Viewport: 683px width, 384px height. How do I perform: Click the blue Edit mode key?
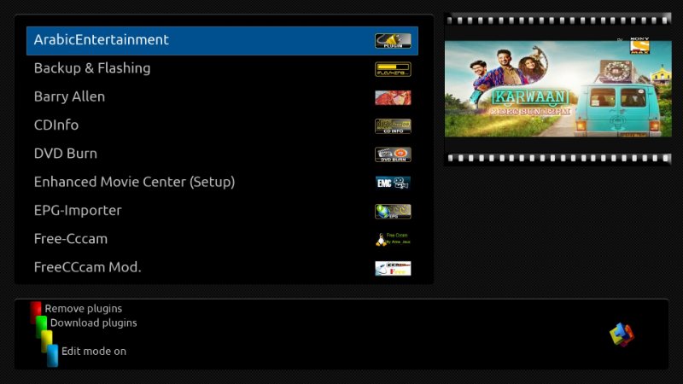(x=53, y=355)
